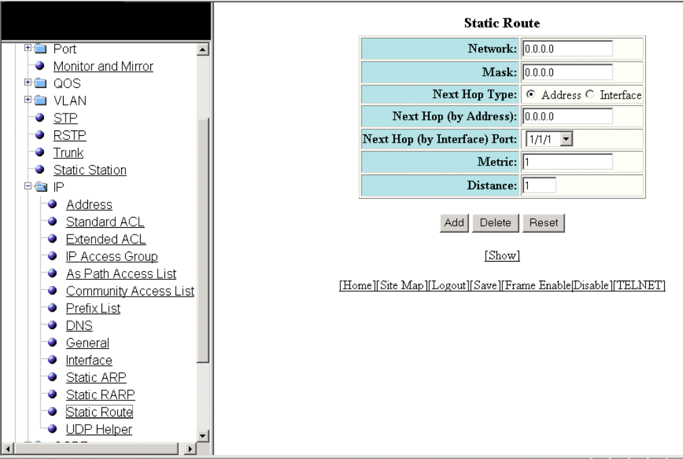Click the Reset button
Image resolution: width=683 pixels, height=459 pixels.
pyautogui.click(x=544, y=223)
